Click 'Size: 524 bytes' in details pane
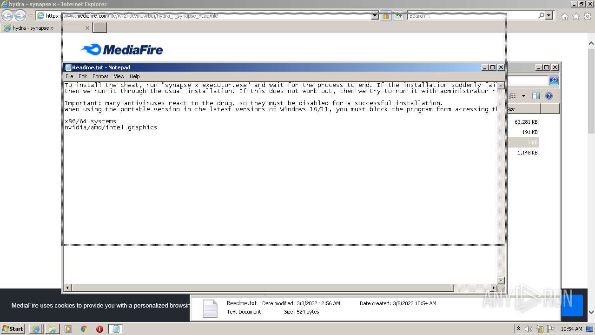This screenshot has width=595, height=335. click(301, 312)
